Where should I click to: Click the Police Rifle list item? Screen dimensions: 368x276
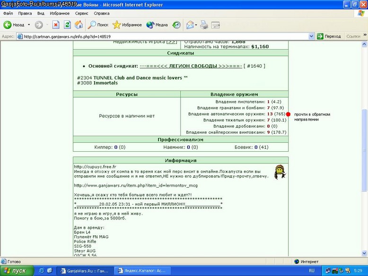point(85,241)
